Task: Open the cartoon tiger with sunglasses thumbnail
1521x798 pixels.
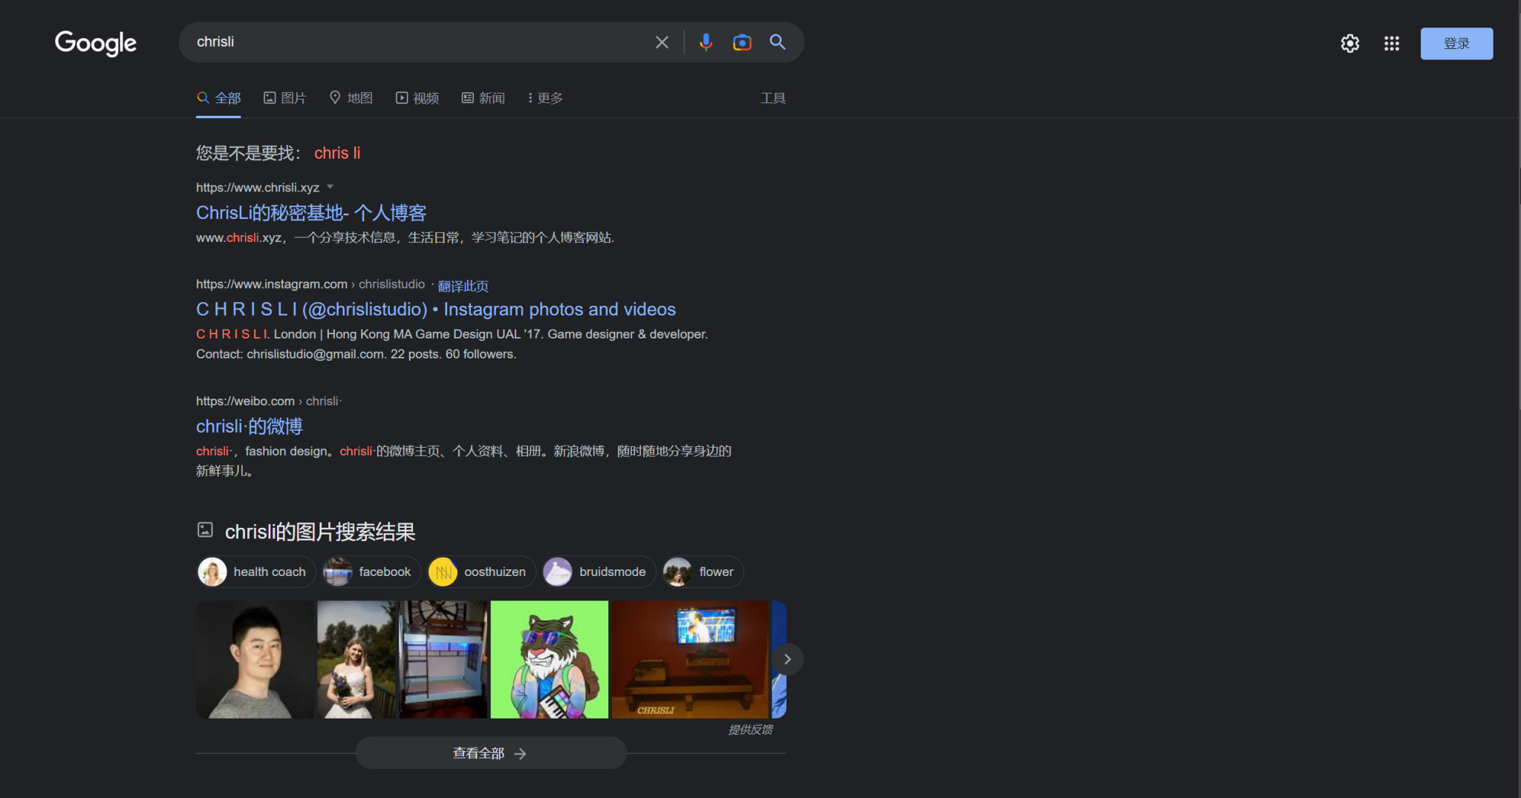Action: pyautogui.click(x=550, y=659)
